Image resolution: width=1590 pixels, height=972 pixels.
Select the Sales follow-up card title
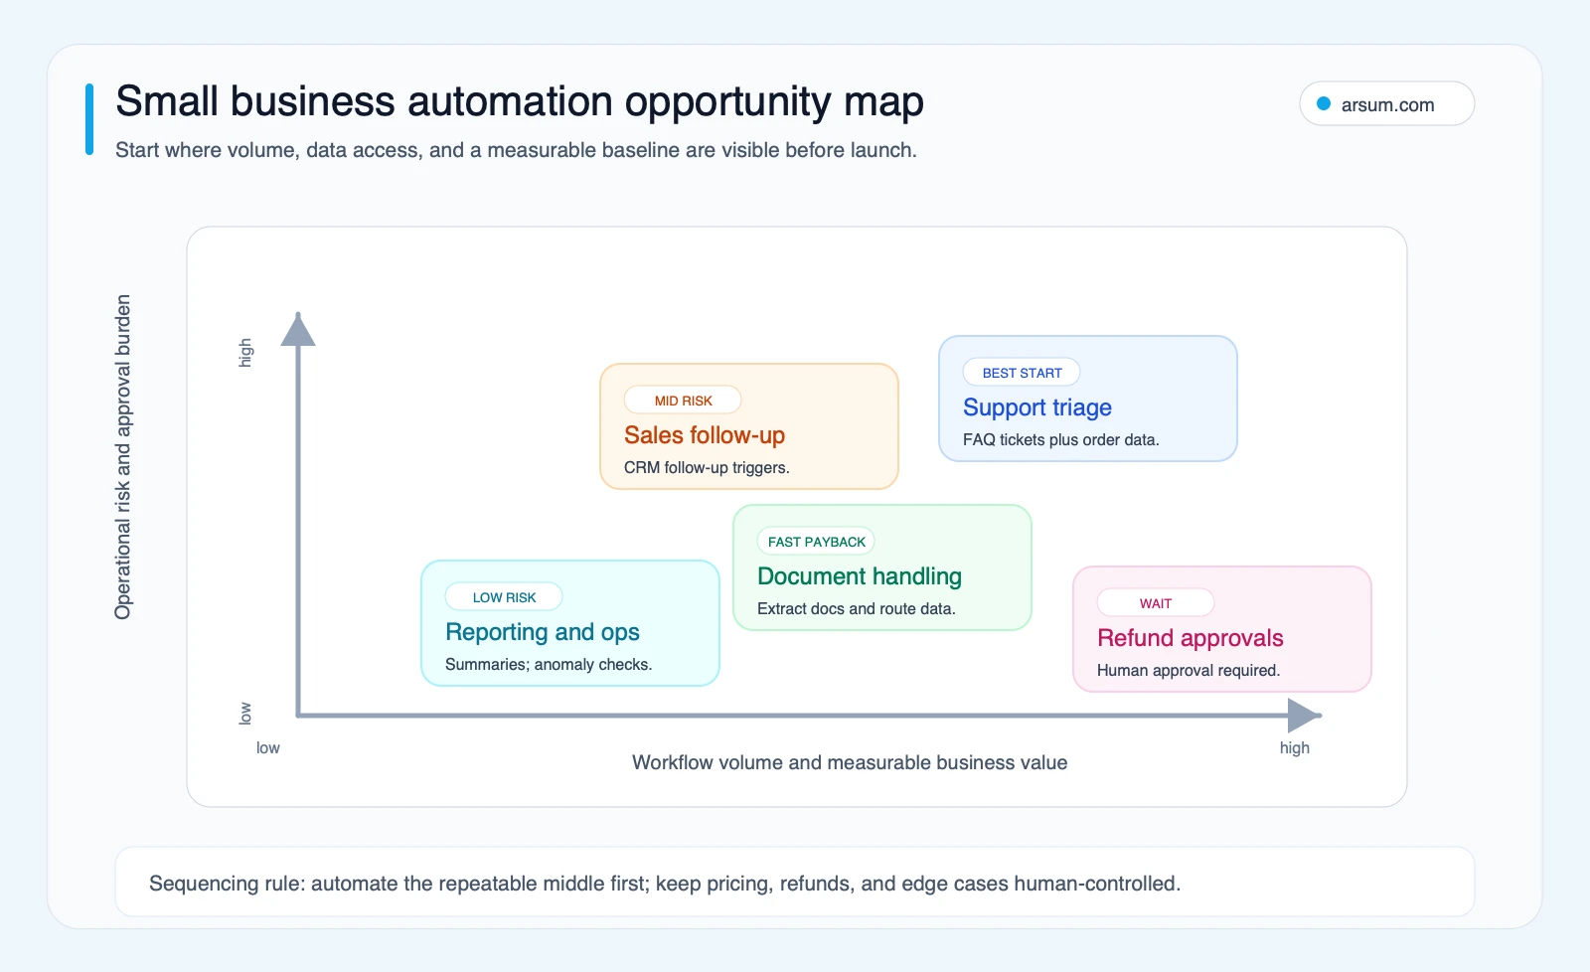click(x=705, y=435)
